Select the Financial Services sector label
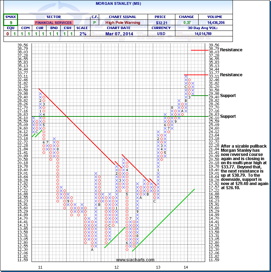271x272 pixels. point(54,23)
